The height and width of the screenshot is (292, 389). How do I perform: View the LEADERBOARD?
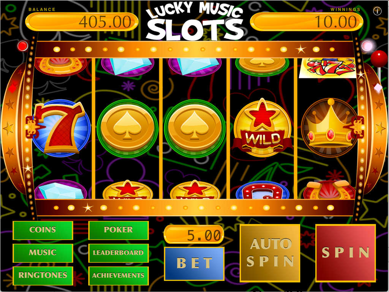coord(119,253)
